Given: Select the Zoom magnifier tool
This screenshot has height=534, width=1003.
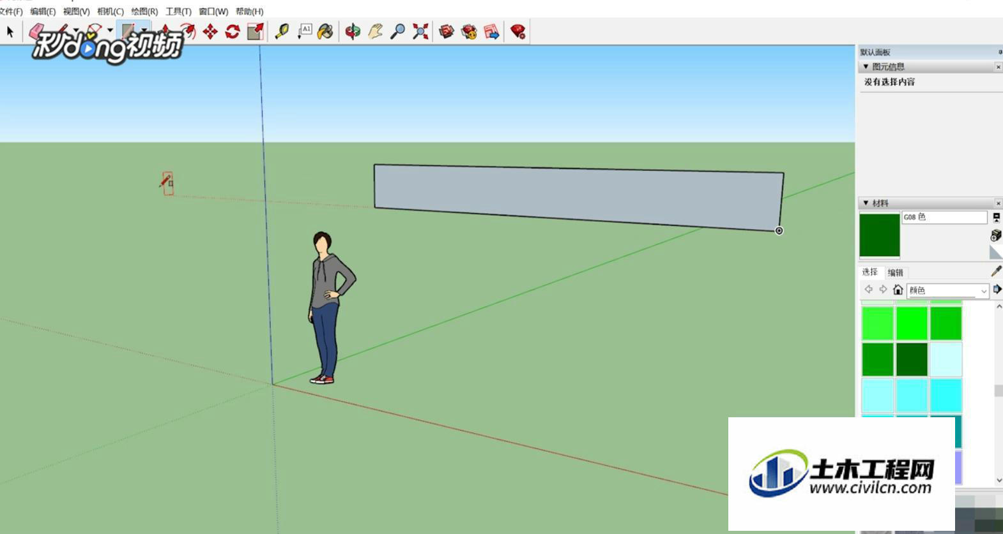Looking at the screenshot, I should (x=397, y=31).
